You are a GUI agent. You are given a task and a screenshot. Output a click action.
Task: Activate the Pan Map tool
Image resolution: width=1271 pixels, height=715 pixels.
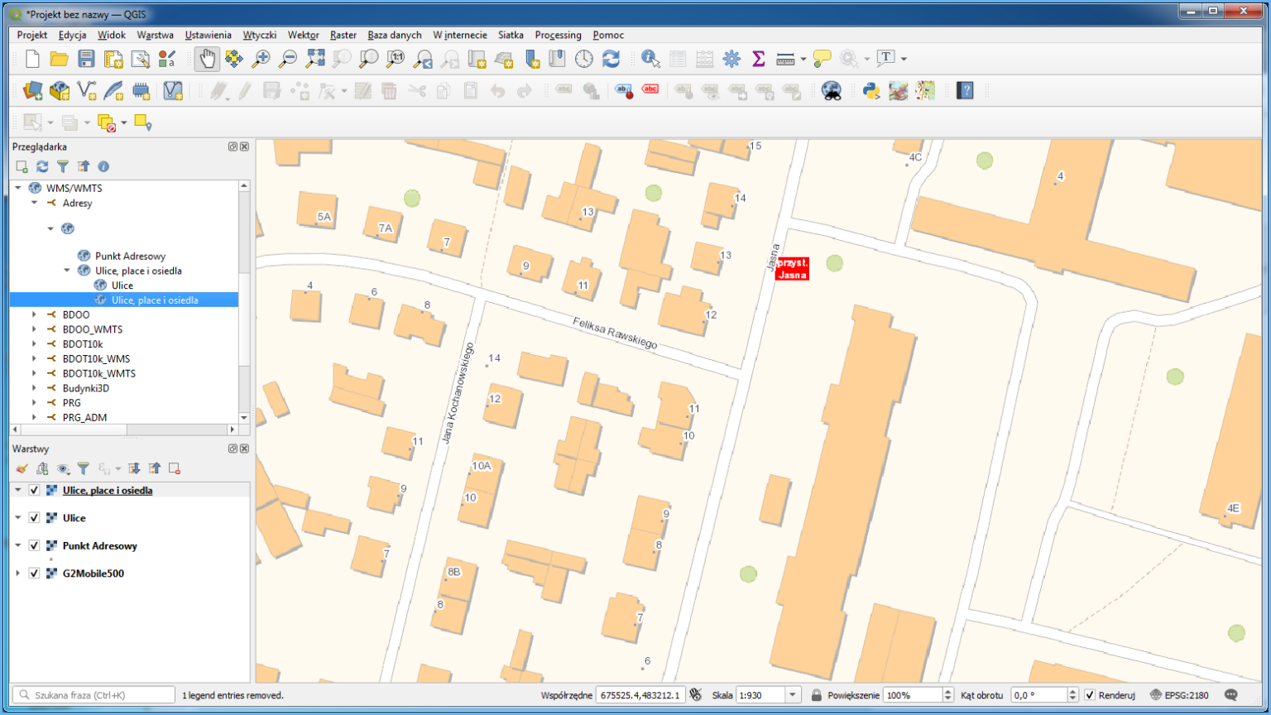[206, 58]
